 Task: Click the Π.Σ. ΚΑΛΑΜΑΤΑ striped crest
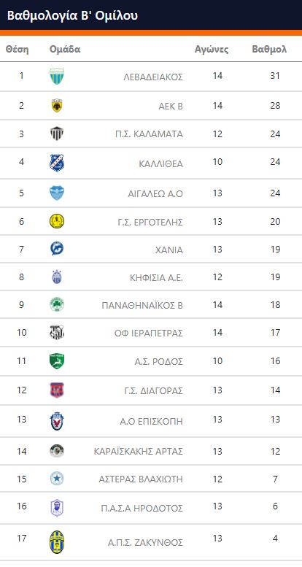(x=57, y=134)
